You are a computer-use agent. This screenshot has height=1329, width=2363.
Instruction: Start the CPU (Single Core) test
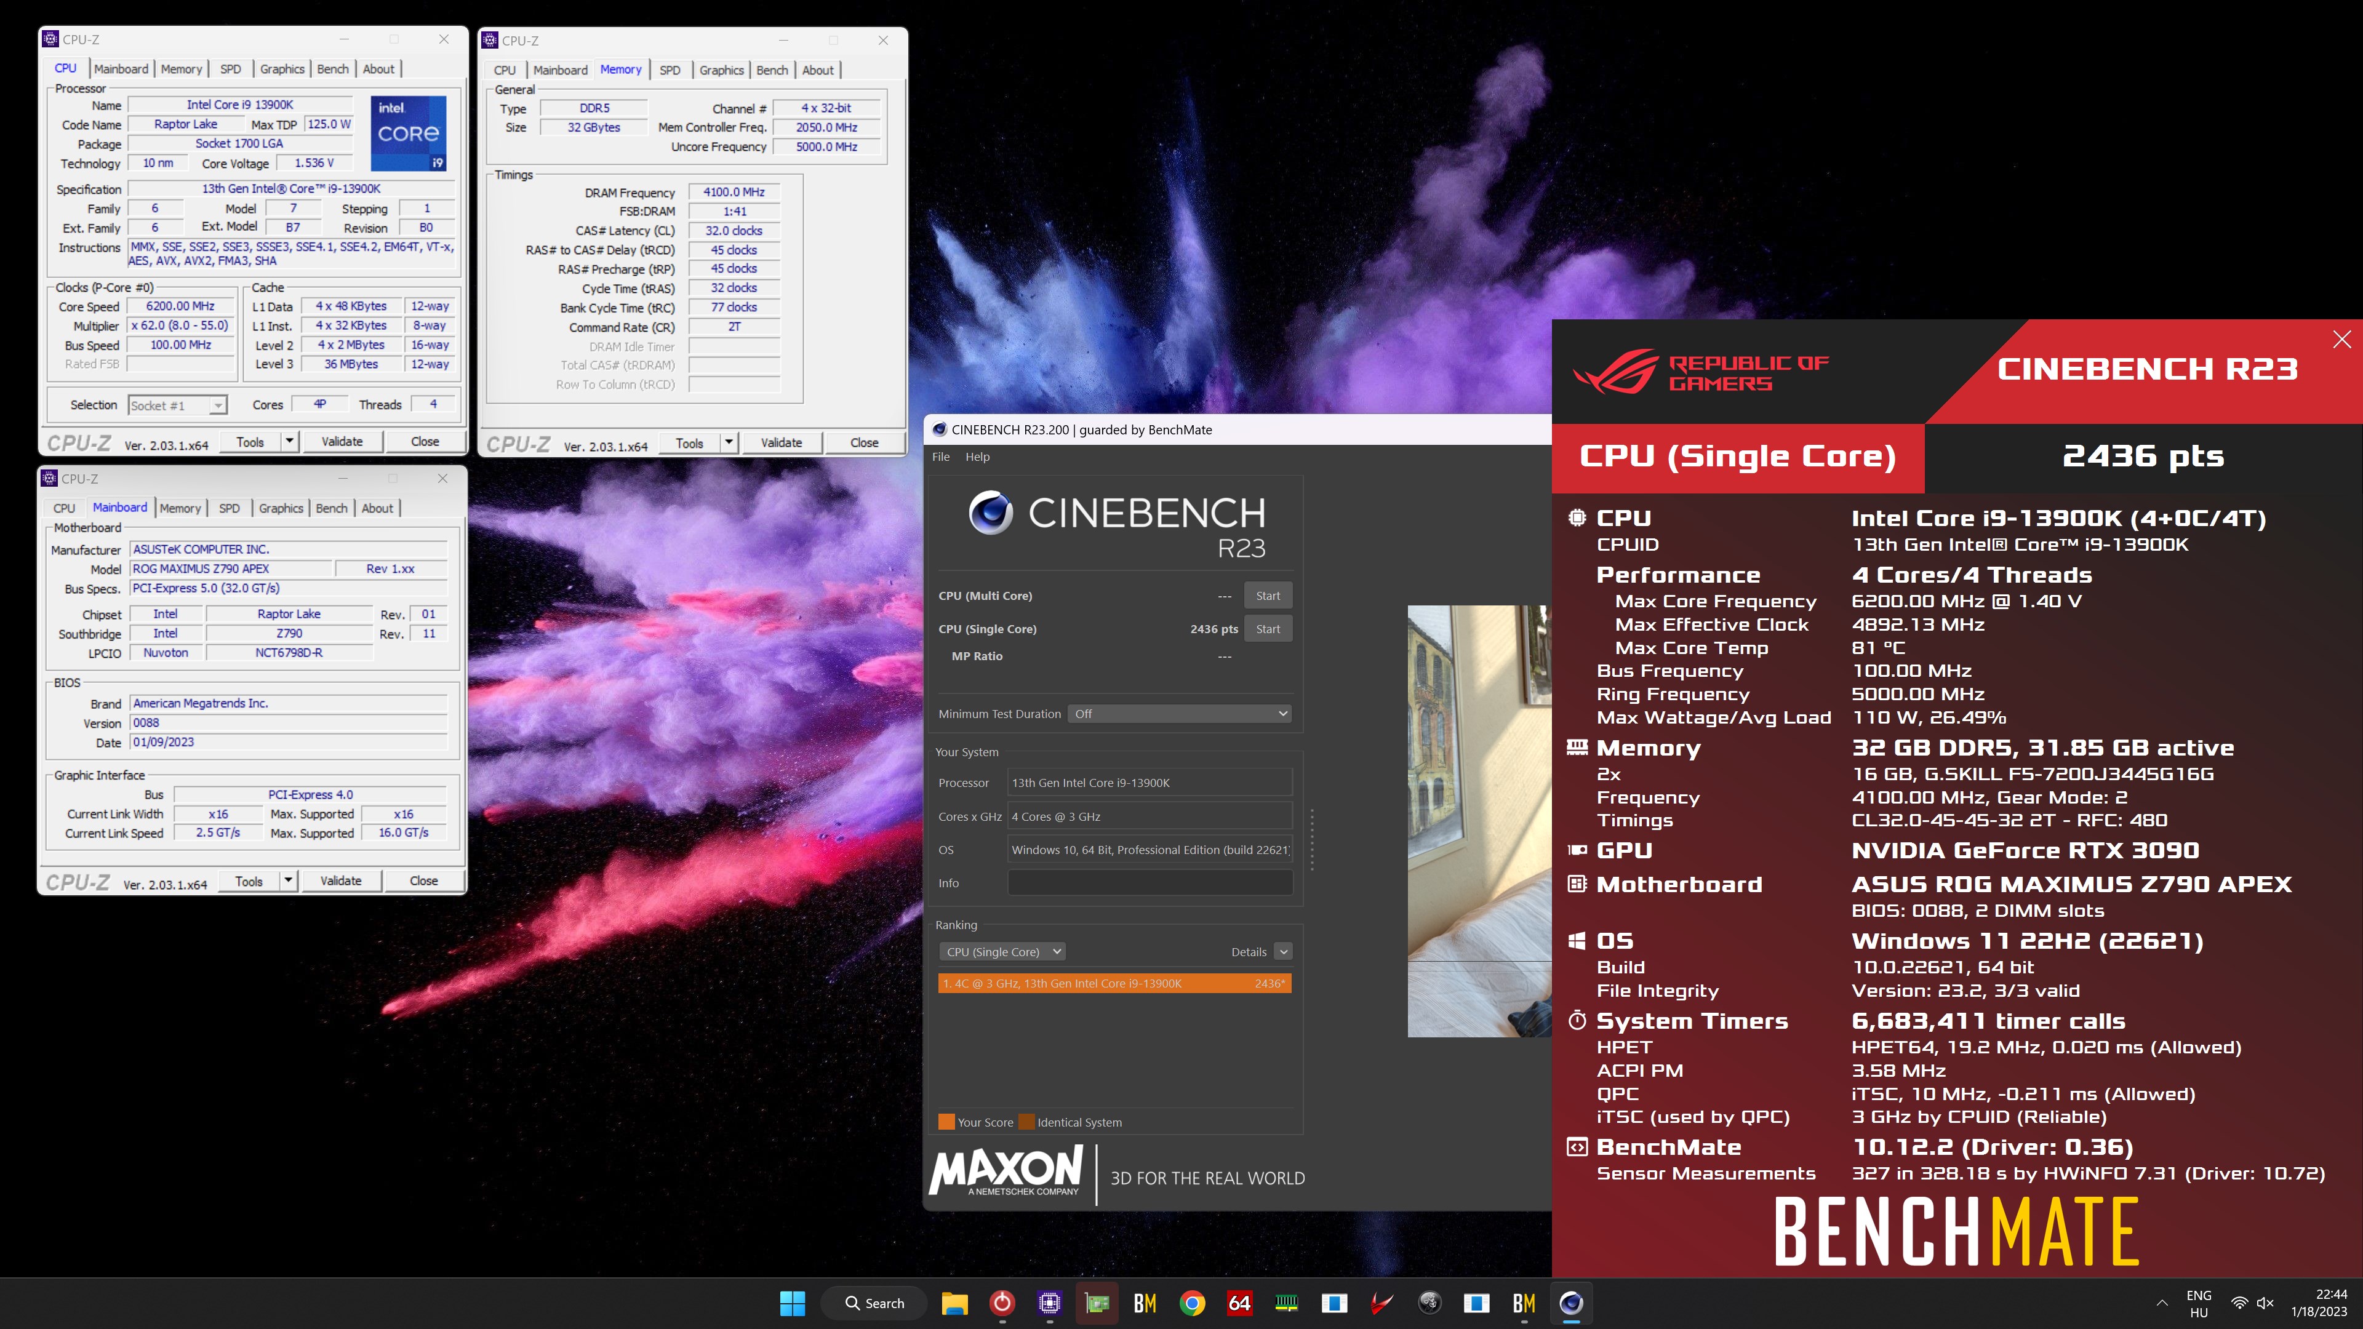pyautogui.click(x=1268, y=628)
